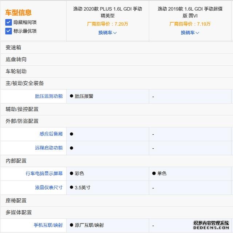Toggle the 标示最优项 checkbox
Viewport: 233px width, 233px height.
click(x=8, y=31)
